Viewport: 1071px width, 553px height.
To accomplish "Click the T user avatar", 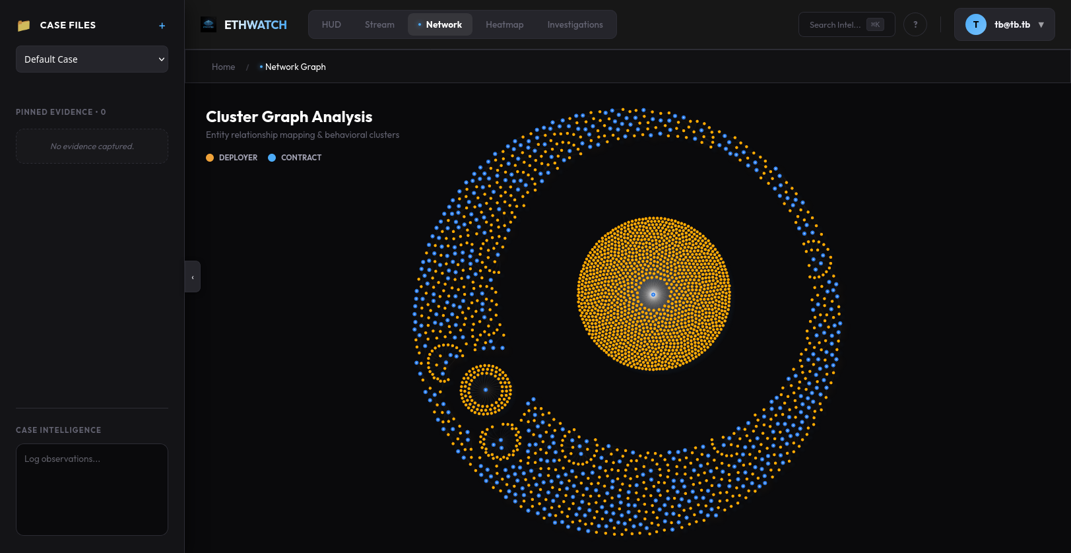I will [x=976, y=24].
